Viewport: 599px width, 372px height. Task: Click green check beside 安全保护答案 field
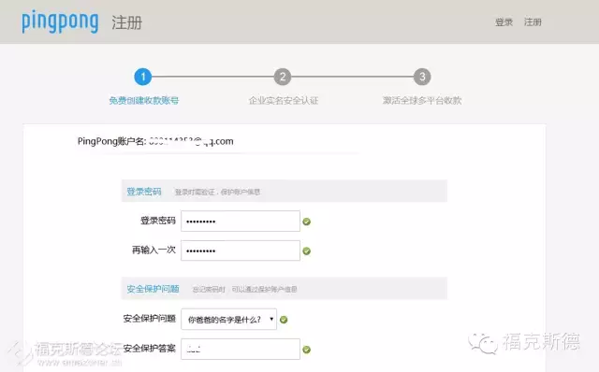click(x=306, y=350)
